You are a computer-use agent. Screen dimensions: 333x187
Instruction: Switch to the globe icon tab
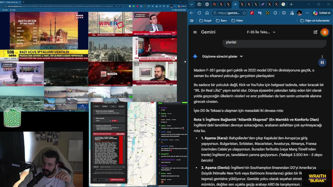point(207,4)
